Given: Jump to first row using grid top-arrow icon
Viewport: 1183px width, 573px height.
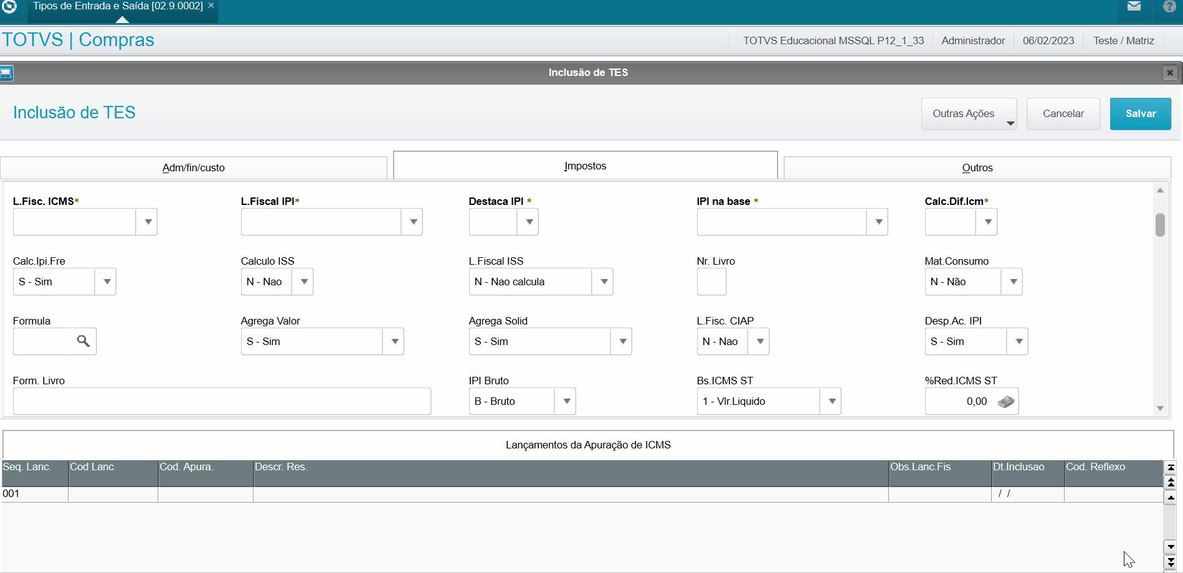Looking at the screenshot, I should (x=1169, y=466).
